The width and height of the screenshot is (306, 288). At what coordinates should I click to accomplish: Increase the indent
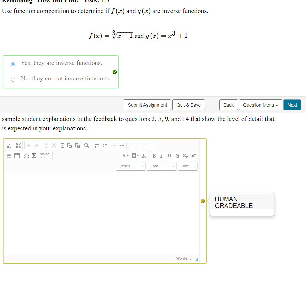[122, 145]
